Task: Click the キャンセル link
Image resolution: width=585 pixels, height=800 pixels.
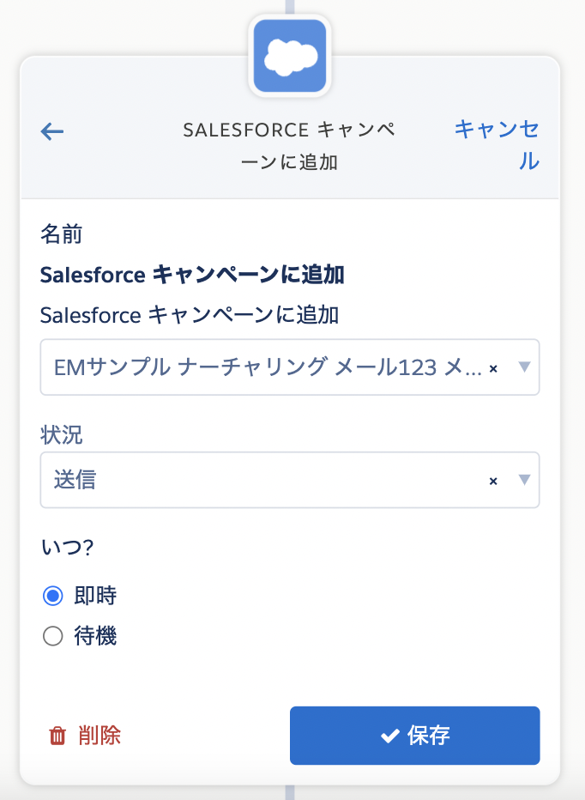Action: coord(497,145)
